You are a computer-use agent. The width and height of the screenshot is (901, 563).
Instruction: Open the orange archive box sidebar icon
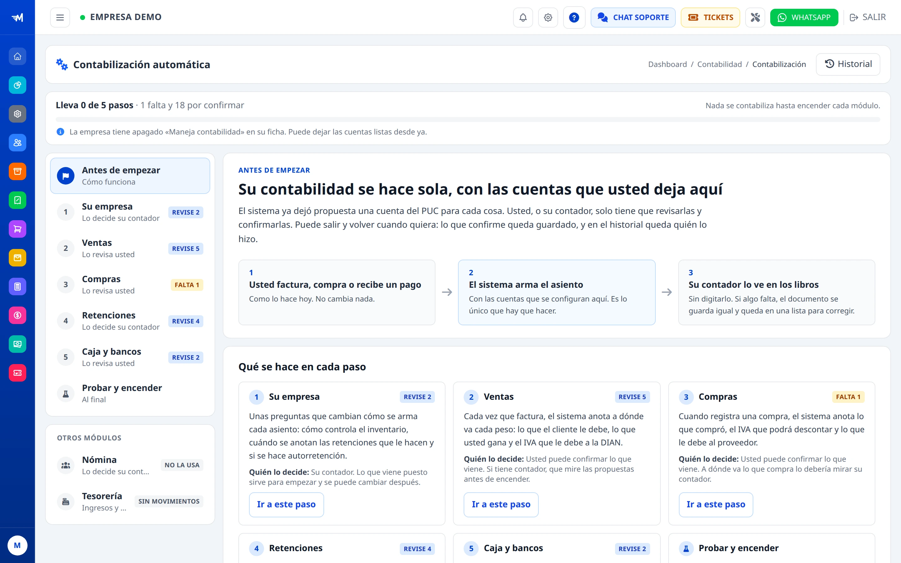click(18, 171)
